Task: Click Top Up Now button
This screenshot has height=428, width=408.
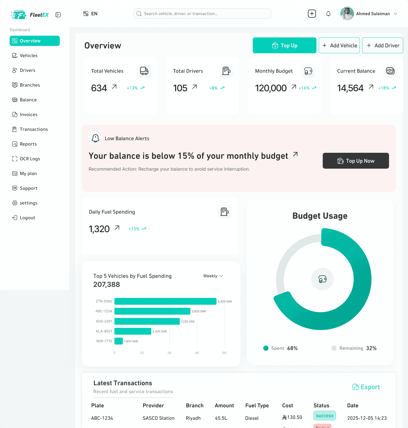Action: click(356, 161)
